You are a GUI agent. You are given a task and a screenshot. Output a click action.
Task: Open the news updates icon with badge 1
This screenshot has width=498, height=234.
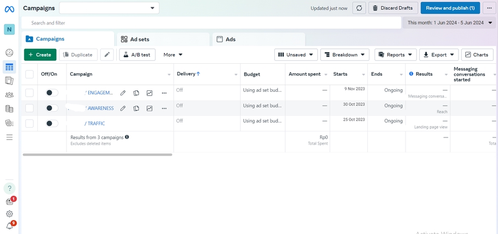10,201
